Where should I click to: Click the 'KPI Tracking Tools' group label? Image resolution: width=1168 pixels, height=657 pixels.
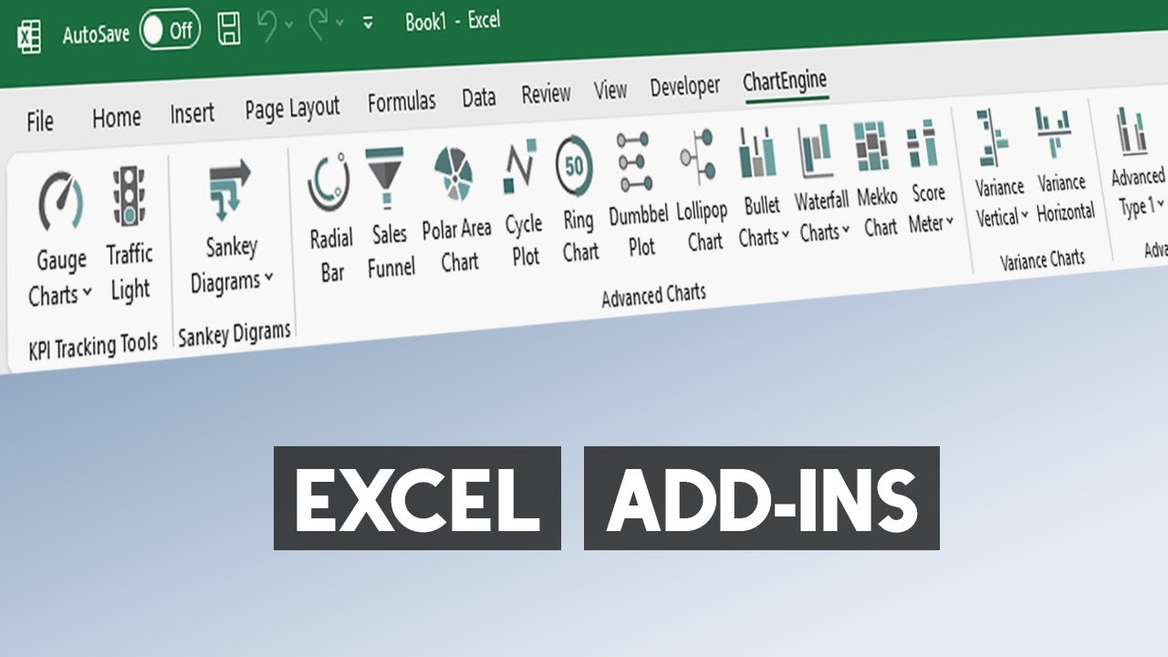pos(93,347)
